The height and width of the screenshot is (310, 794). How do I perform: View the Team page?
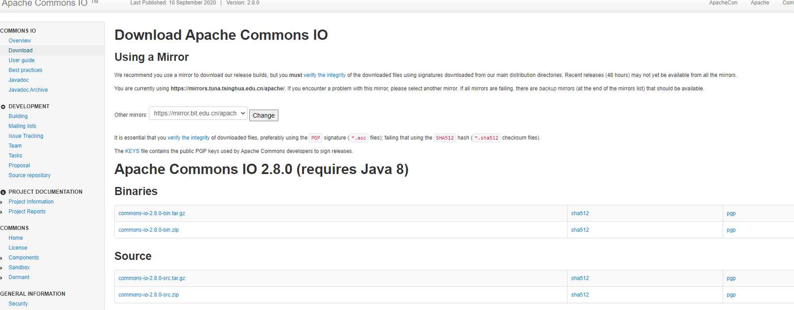click(15, 146)
